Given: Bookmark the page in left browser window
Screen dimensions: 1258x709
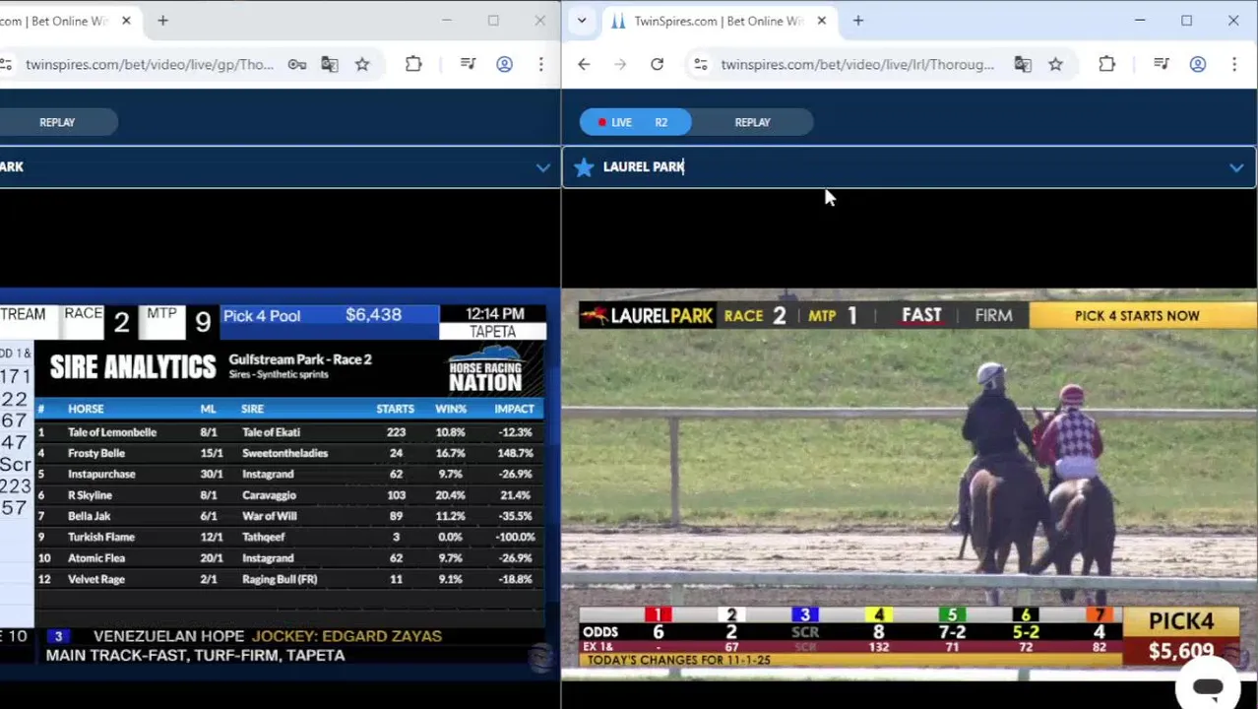Looking at the screenshot, I should 362,64.
